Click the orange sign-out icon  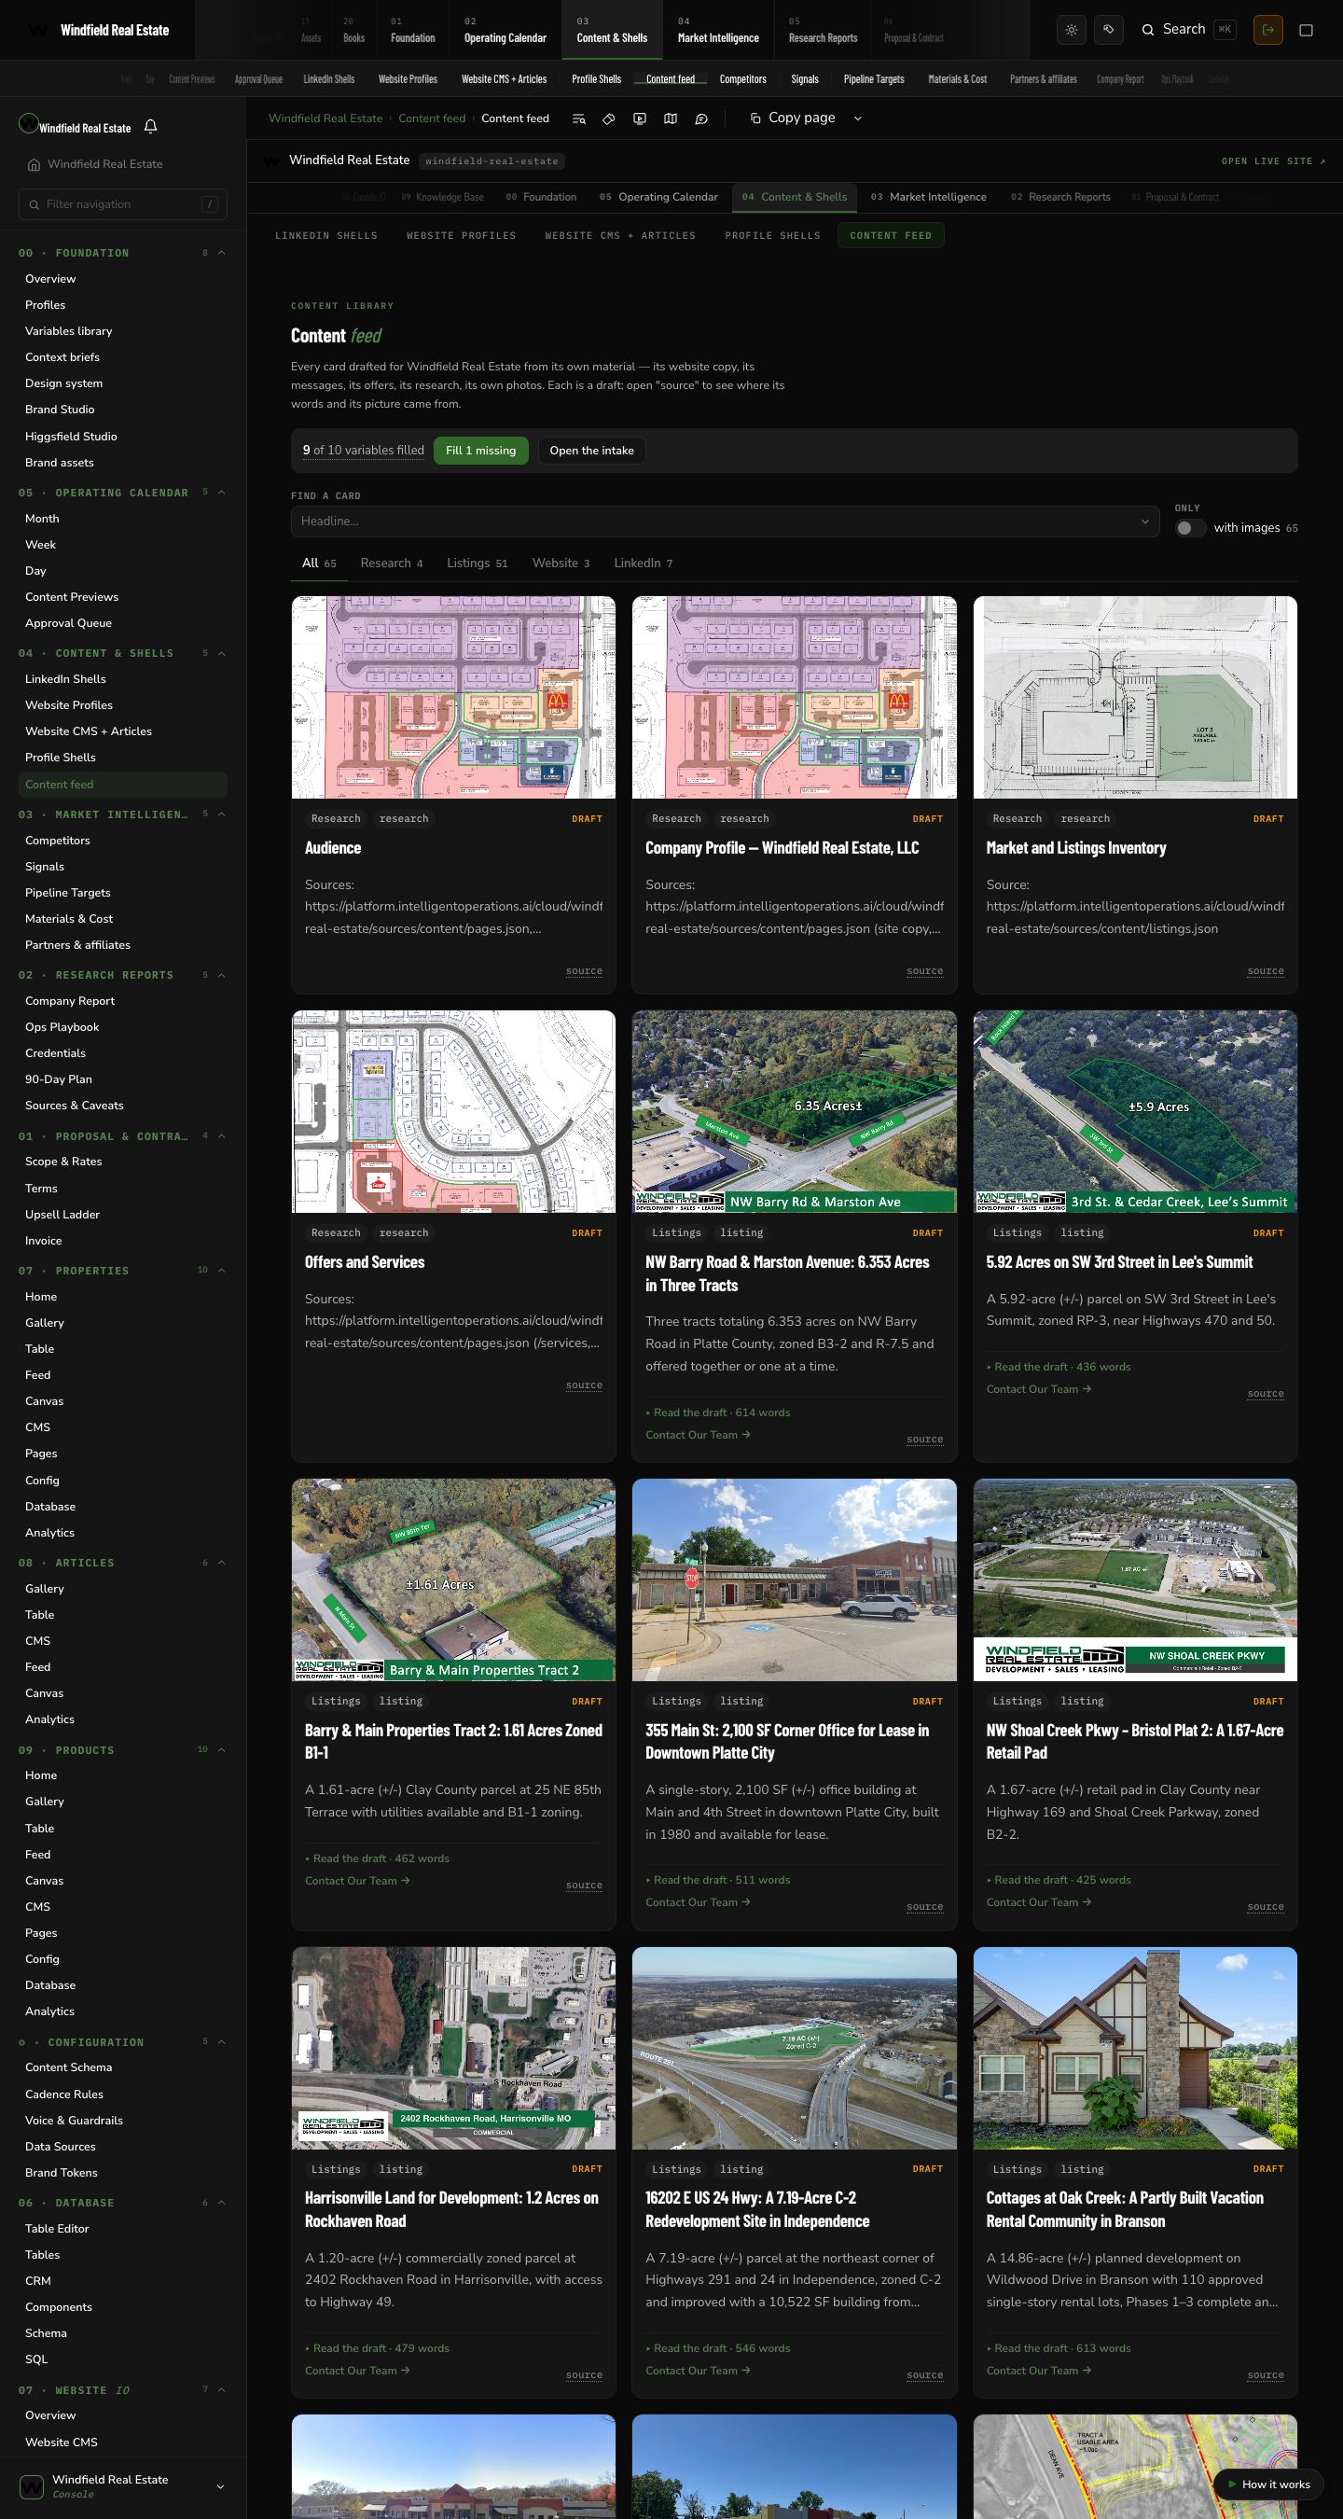tap(1267, 30)
